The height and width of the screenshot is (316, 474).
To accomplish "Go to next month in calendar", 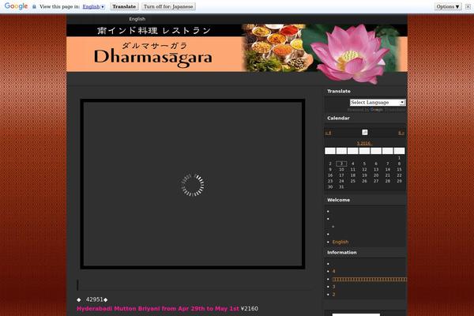I will click(x=401, y=133).
